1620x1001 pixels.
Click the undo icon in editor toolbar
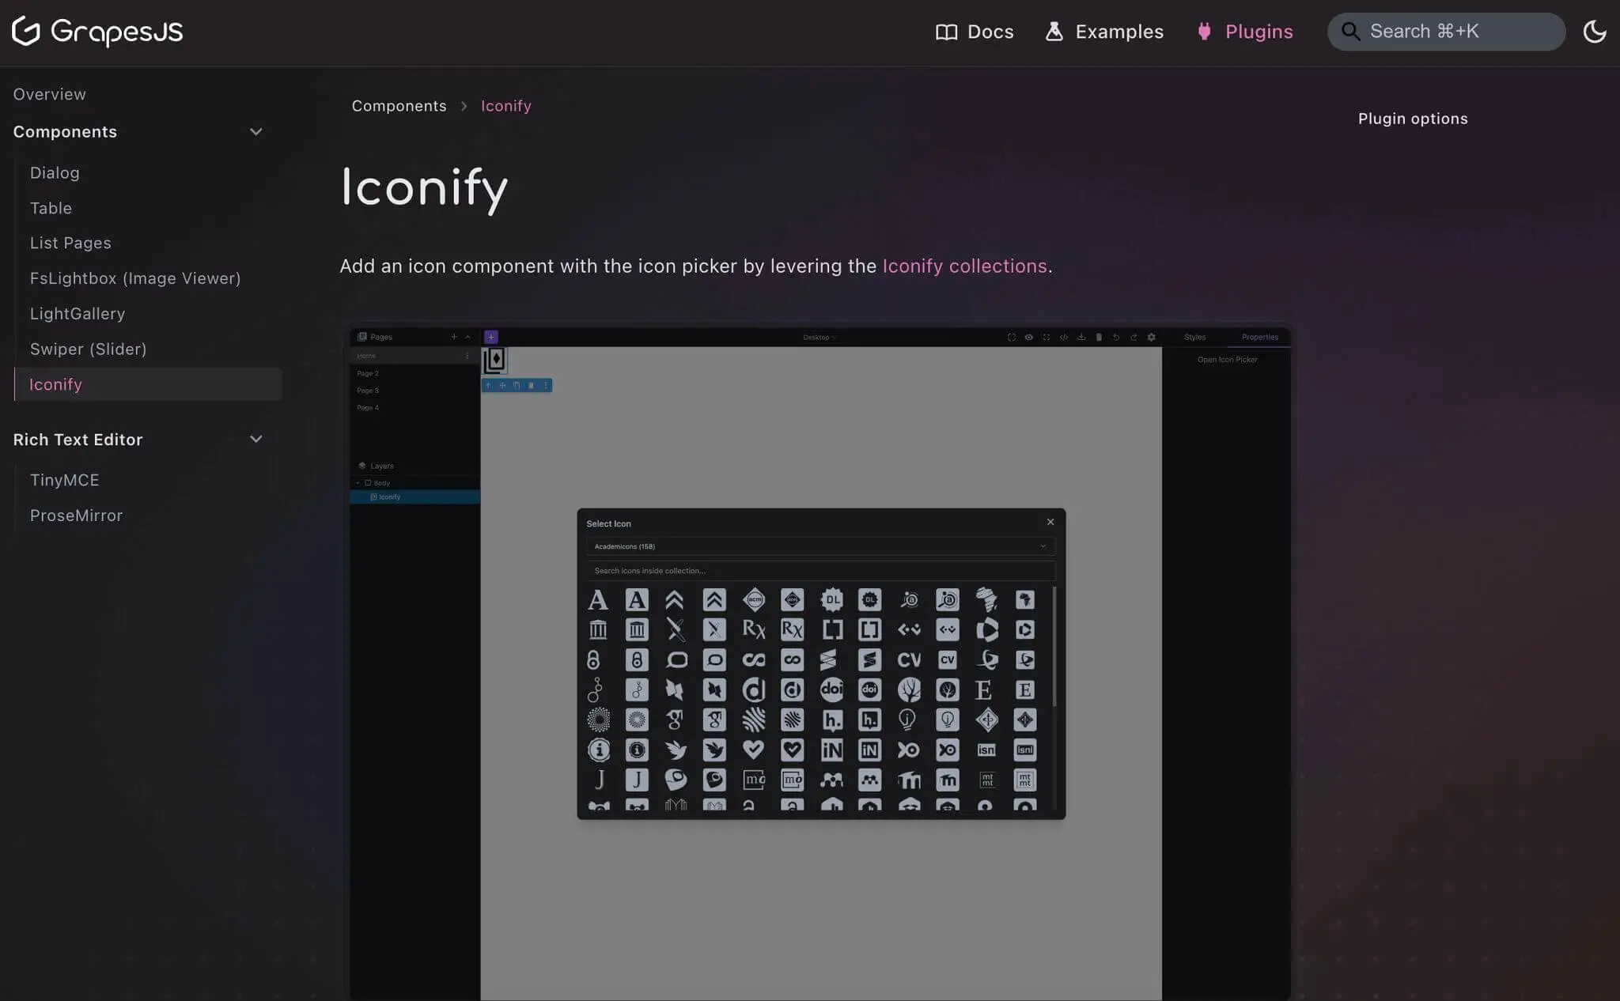pos(1115,337)
